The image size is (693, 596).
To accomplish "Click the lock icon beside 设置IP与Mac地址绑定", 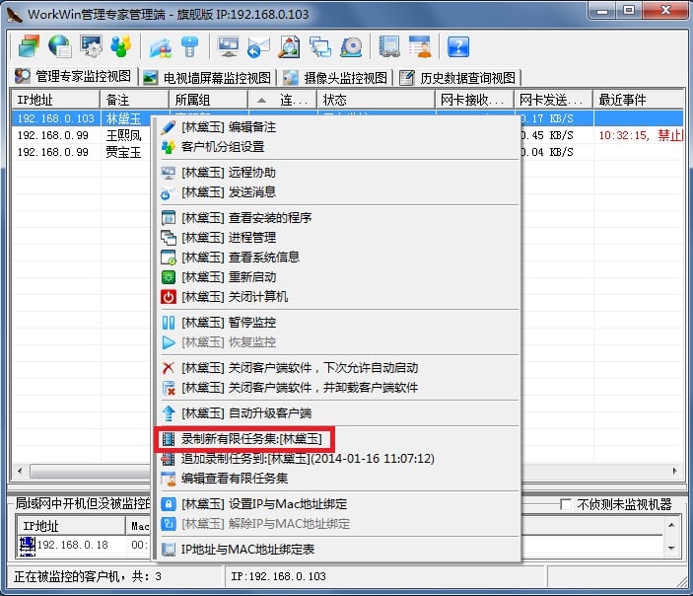I will [x=169, y=504].
